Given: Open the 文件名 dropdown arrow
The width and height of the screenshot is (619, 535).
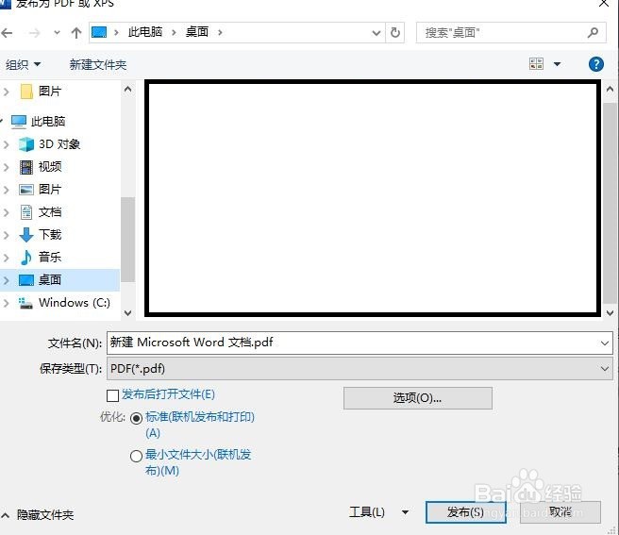Looking at the screenshot, I should click(x=605, y=343).
